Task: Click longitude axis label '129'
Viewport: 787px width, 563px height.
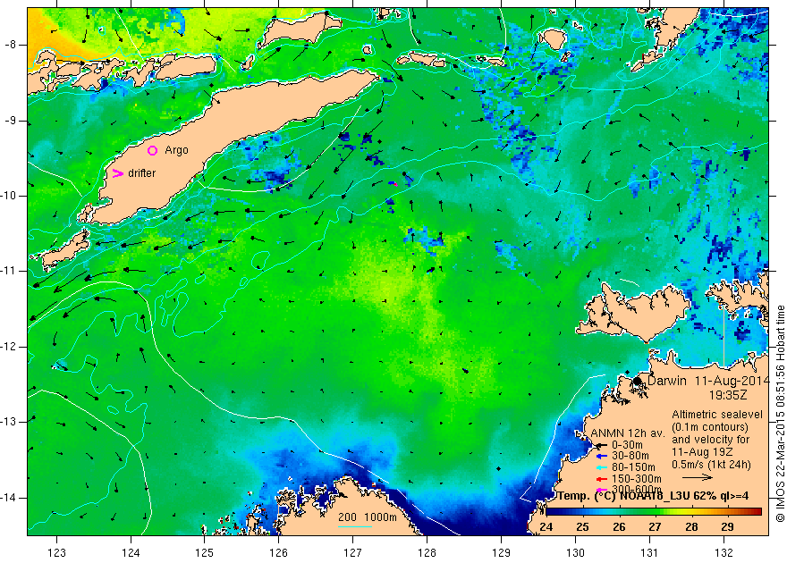Action: pyautogui.click(x=501, y=552)
